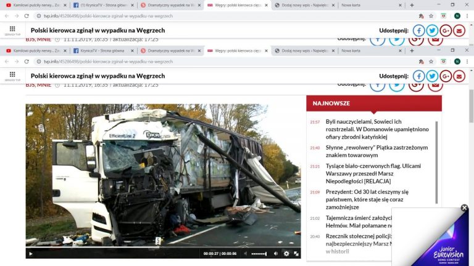Click the 21:40 timestamp in Najnowsze list

tap(315, 148)
